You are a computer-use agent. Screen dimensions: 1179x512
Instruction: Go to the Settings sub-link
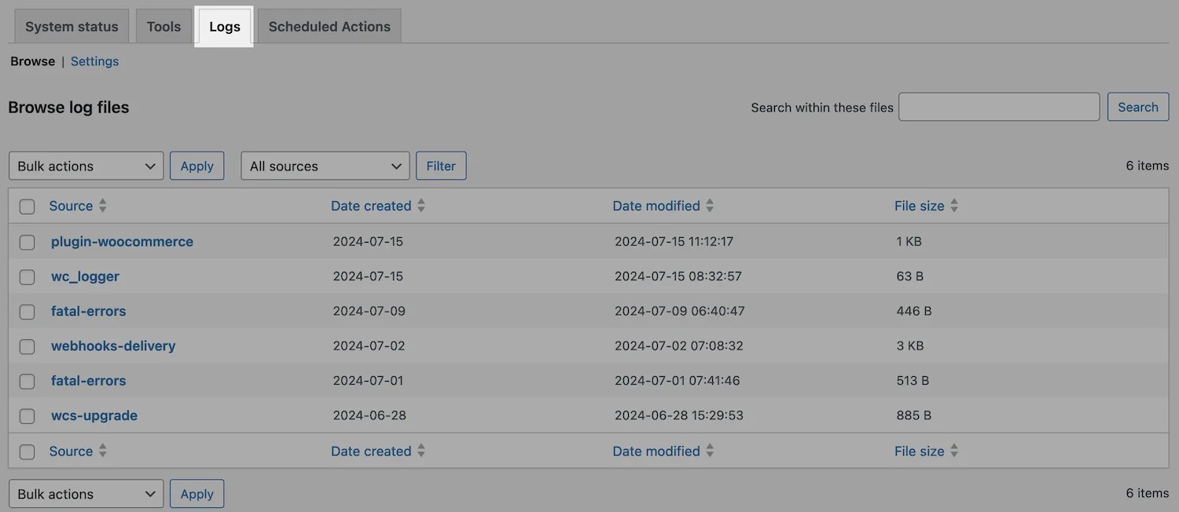[x=94, y=61]
